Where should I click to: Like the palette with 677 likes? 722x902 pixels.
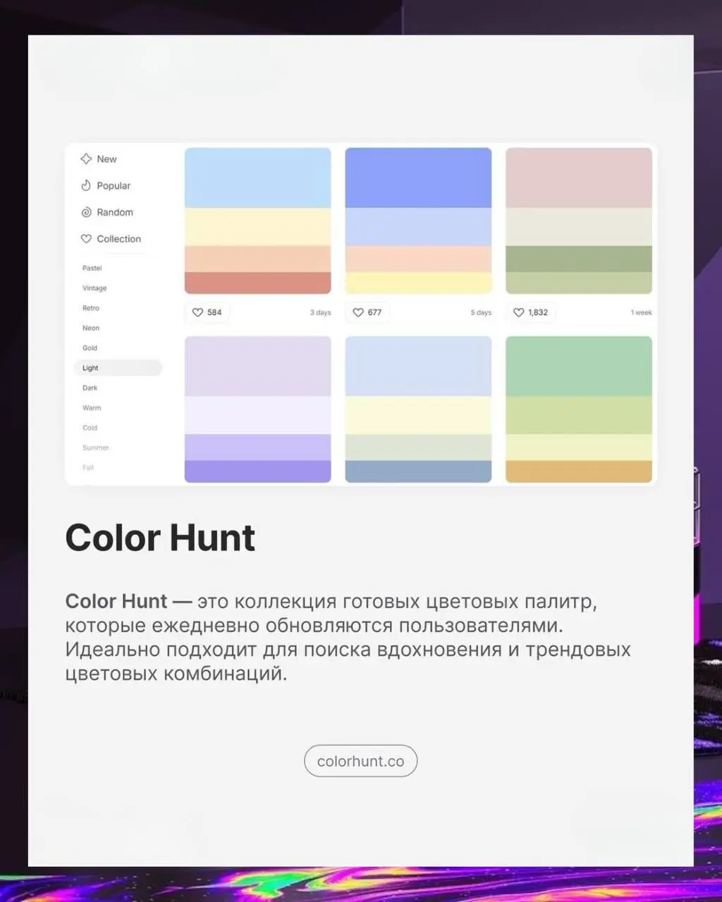click(358, 312)
